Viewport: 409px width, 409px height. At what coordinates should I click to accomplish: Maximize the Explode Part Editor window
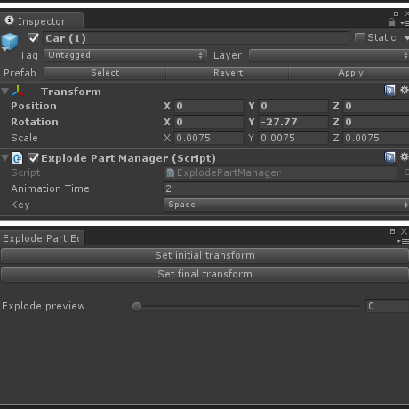pyautogui.click(x=392, y=231)
